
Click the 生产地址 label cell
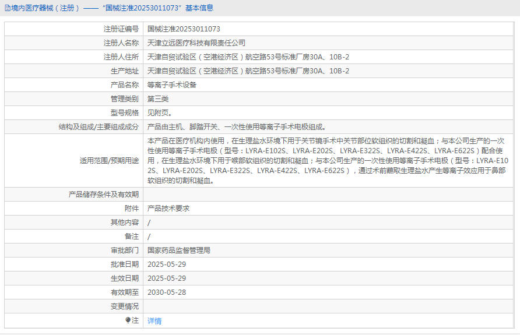(73, 71)
